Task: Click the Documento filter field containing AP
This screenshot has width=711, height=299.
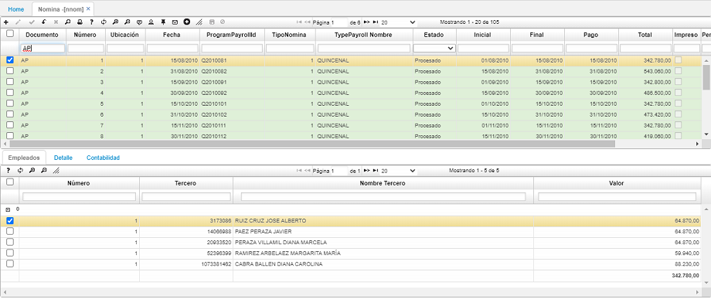Action: (43, 48)
